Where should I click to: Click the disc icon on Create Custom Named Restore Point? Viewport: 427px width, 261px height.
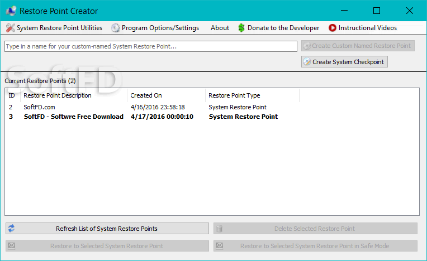click(x=307, y=46)
